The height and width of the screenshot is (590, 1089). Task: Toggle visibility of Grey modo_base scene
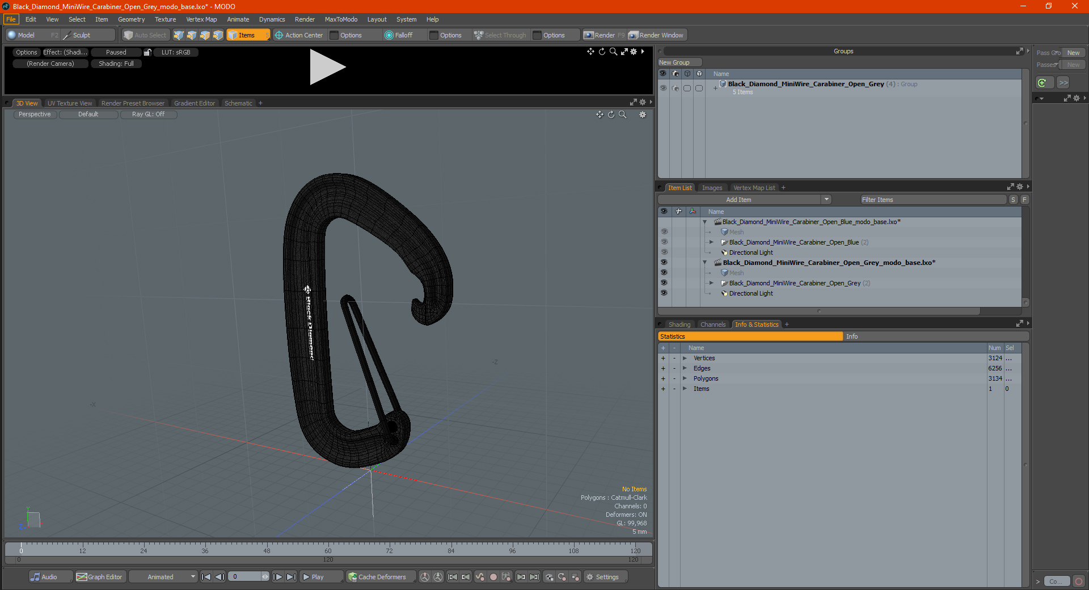pos(664,263)
